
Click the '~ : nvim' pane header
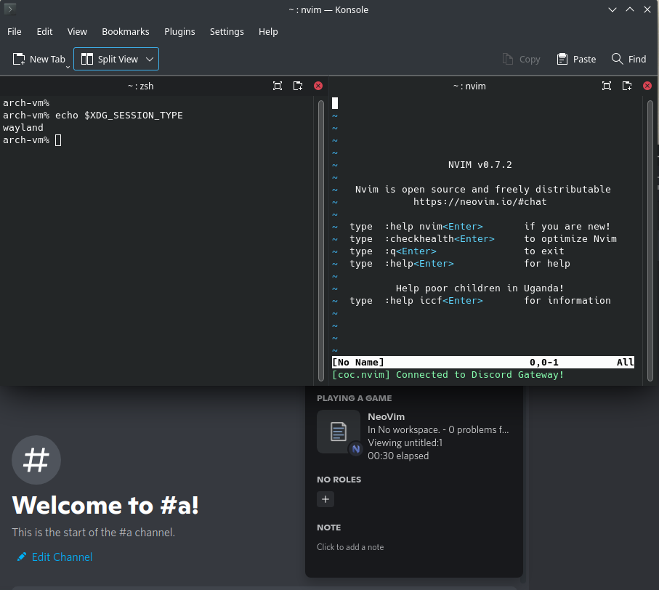point(469,86)
